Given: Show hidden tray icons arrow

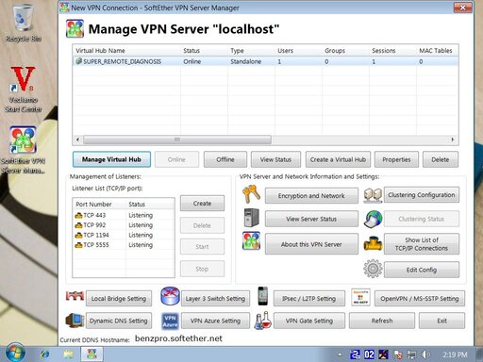Looking at the screenshot, I should point(340,354).
